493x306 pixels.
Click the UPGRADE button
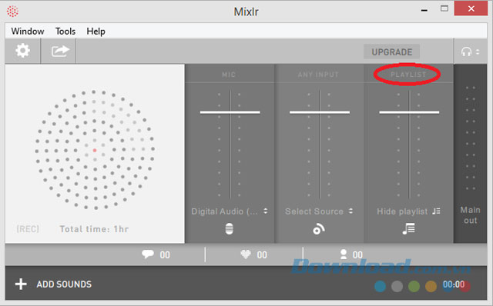tap(392, 52)
